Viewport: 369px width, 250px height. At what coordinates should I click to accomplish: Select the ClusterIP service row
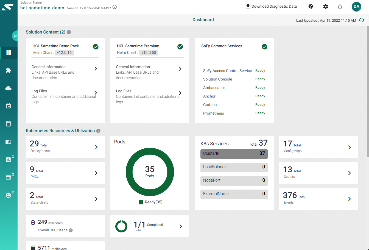[x=234, y=154]
